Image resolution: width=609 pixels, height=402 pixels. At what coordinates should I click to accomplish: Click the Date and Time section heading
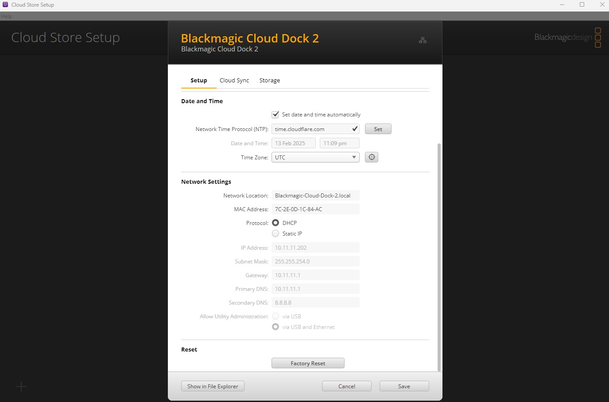[202, 101]
